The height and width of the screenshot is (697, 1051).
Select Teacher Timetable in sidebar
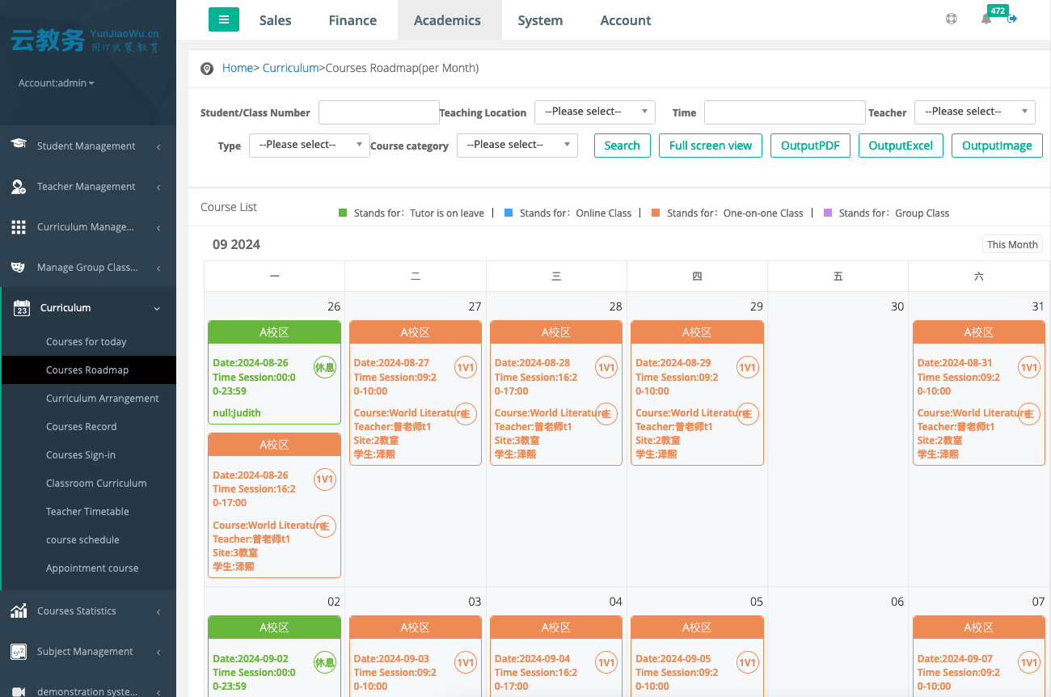click(x=87, y=512)
